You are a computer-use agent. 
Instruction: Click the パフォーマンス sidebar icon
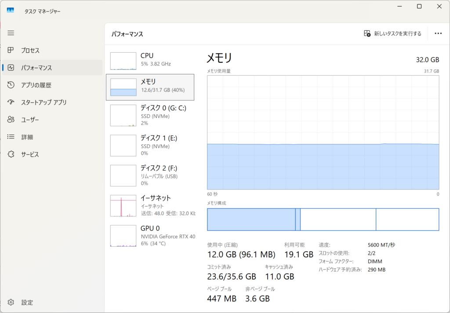(x=11, y=68)
